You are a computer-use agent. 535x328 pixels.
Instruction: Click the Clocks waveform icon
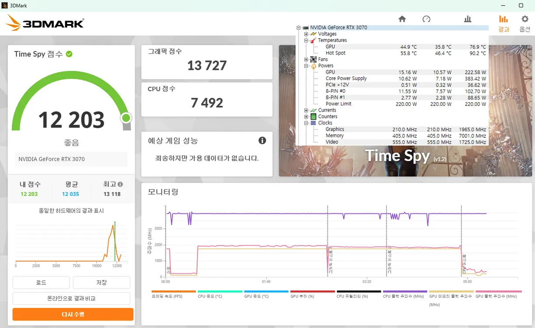[x=313, y=123]
